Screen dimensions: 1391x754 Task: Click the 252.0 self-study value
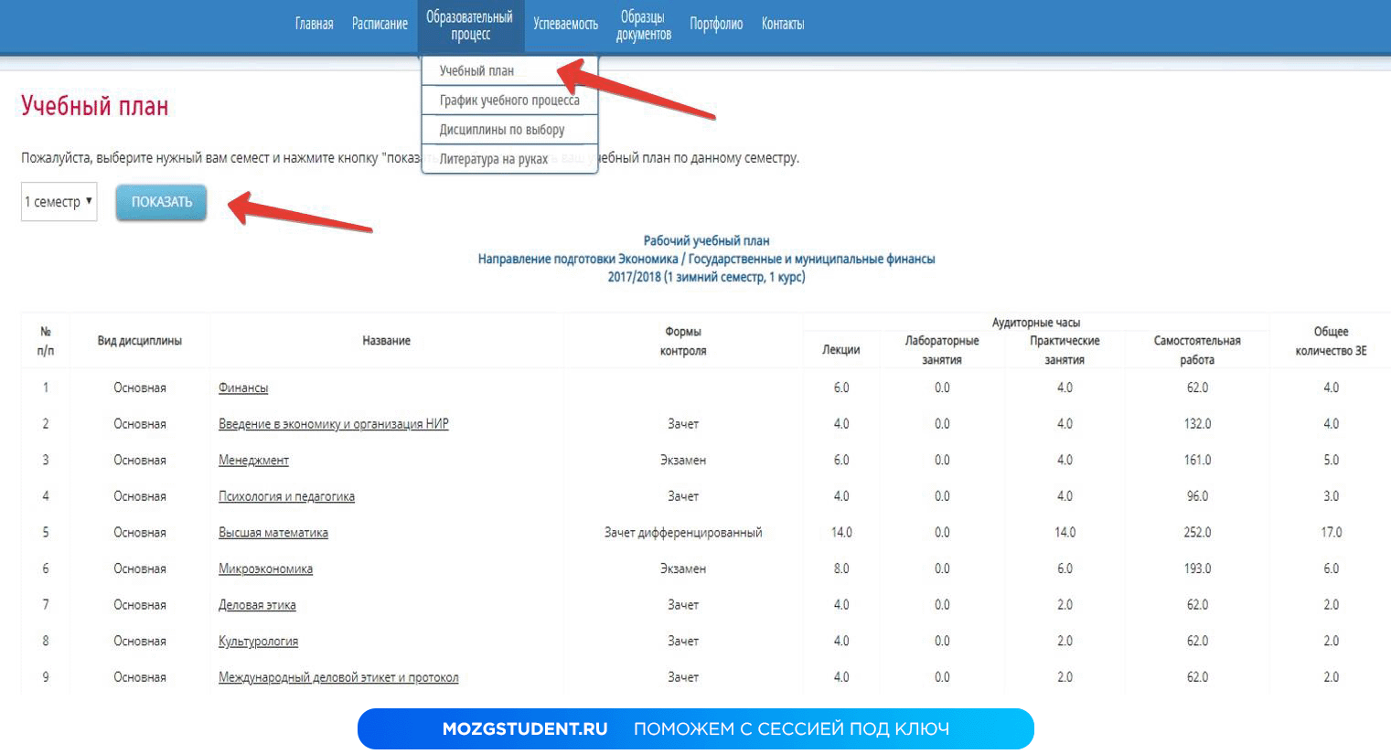pos(1197,533)
